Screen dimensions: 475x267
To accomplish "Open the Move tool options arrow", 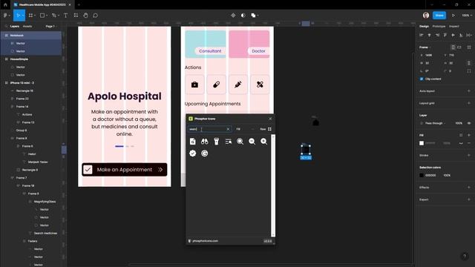I will point(23,16).
